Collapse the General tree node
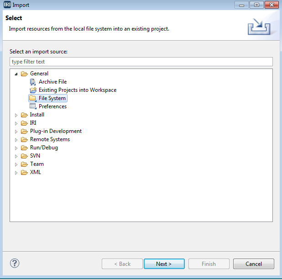The width and height of the screenshot is (282, 280). [16, 74]
